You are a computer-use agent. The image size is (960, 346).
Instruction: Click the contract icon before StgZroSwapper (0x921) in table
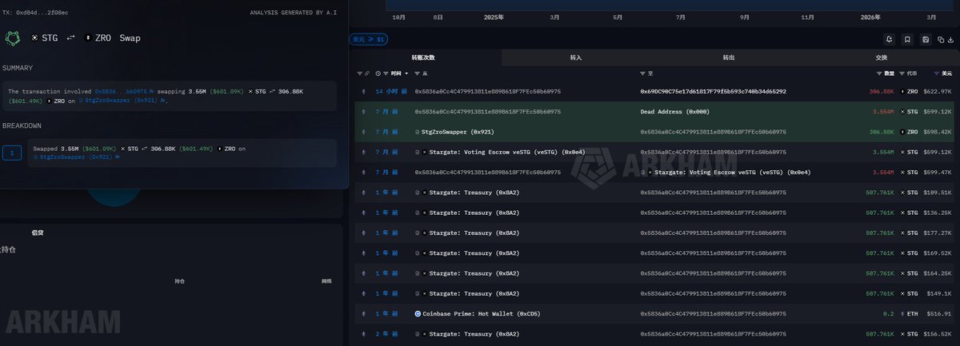417,131
